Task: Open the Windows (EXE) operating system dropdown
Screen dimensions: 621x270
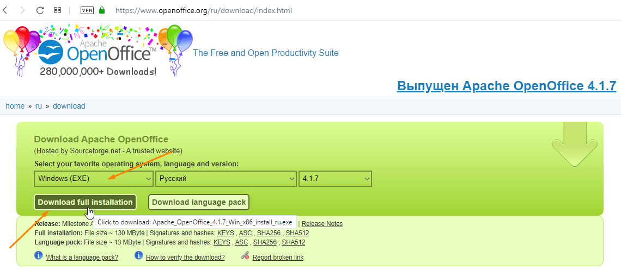Action: [x=94, y=178]
